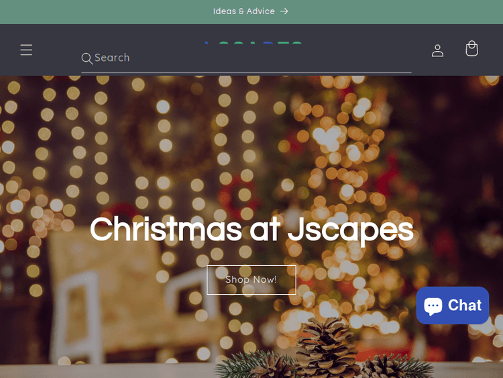
Task: Click the Shop Now! button
Action: [251, 280]
